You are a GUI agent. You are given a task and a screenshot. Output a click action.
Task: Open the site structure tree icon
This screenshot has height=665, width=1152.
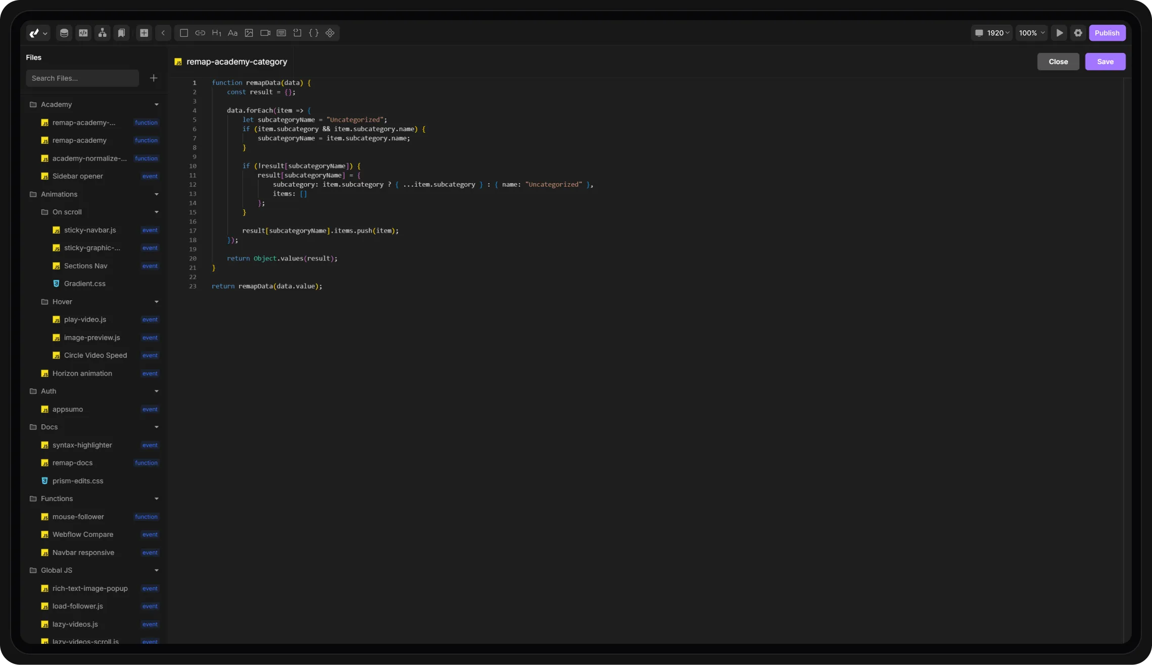103,33
